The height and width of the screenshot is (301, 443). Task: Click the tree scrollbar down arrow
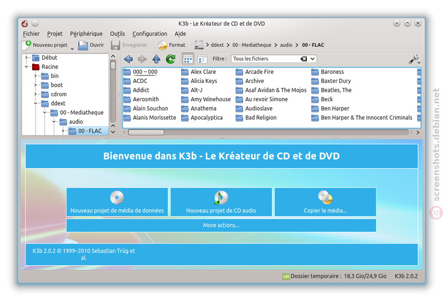(113, 132)
